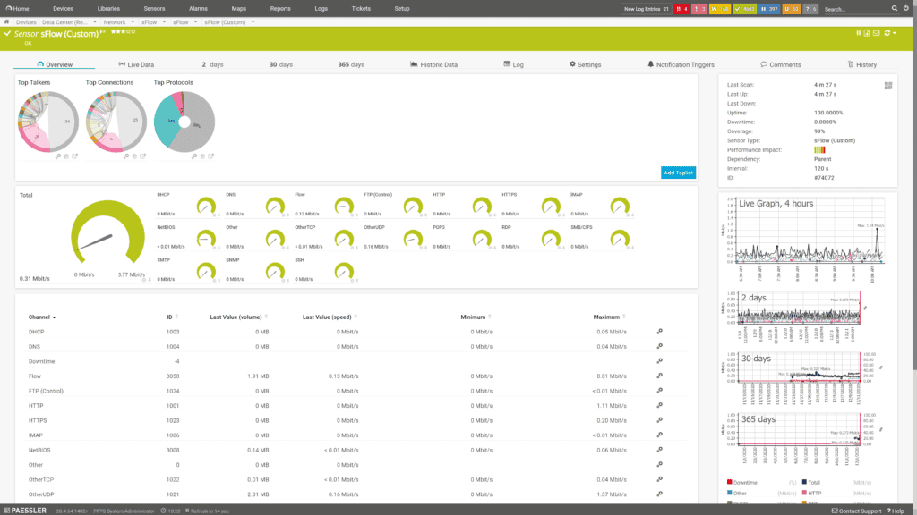This screenshot has height=515, width=917.
Task: Expand the xFlow breadcrumb dropdown
Action: (164, 22)
